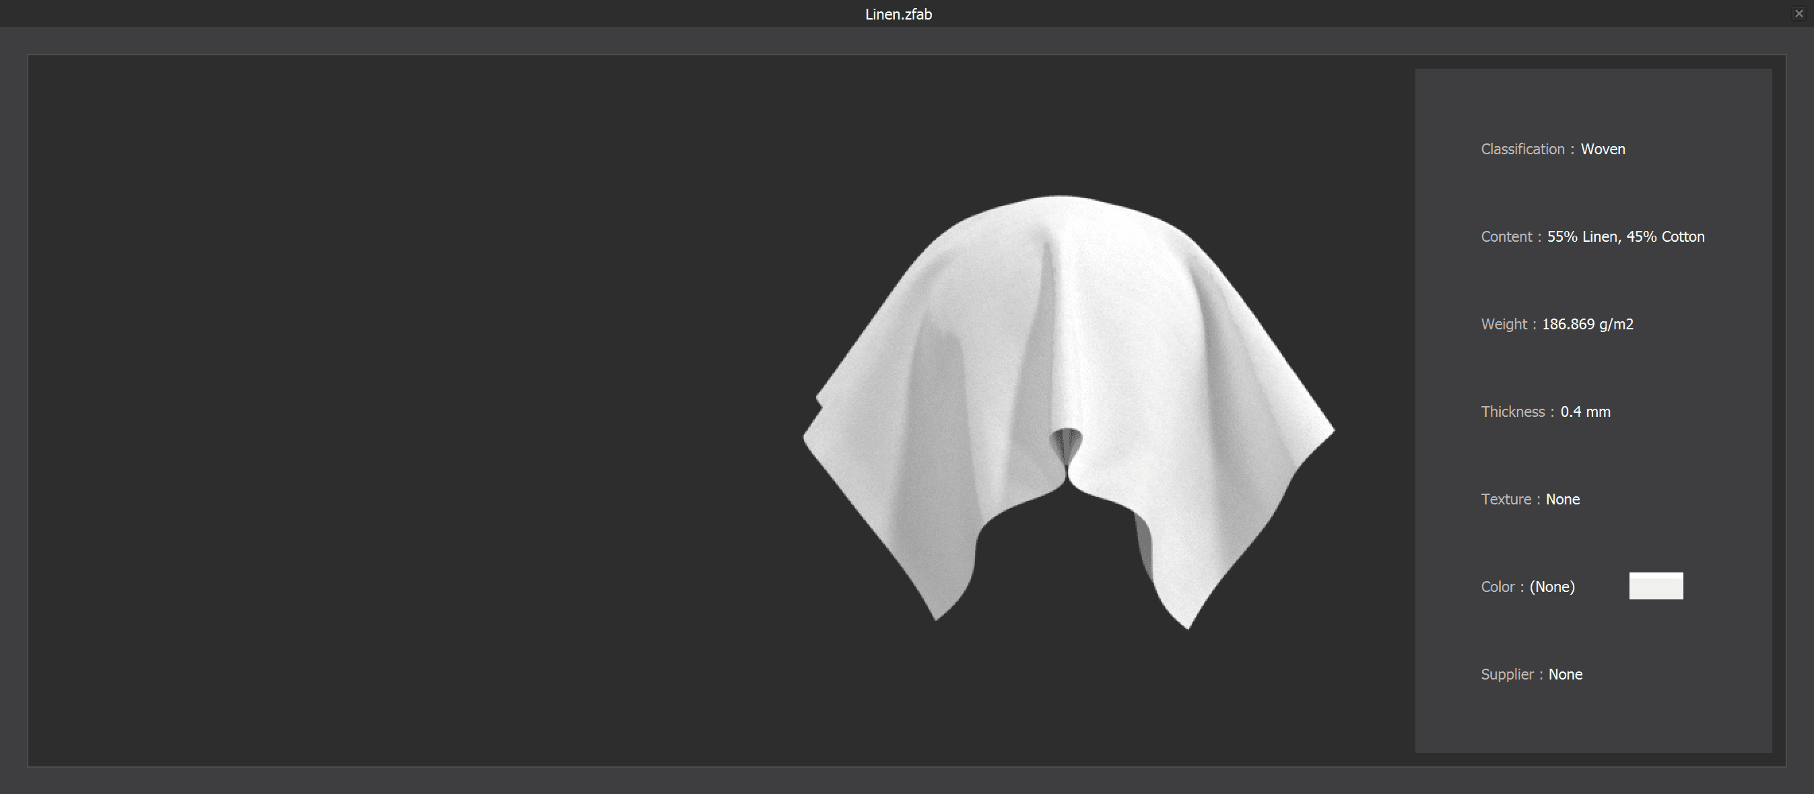Click the '186.869 g/m2' weight value
This screenshot has height=794, width=1814.
(x=1587, y=324)
